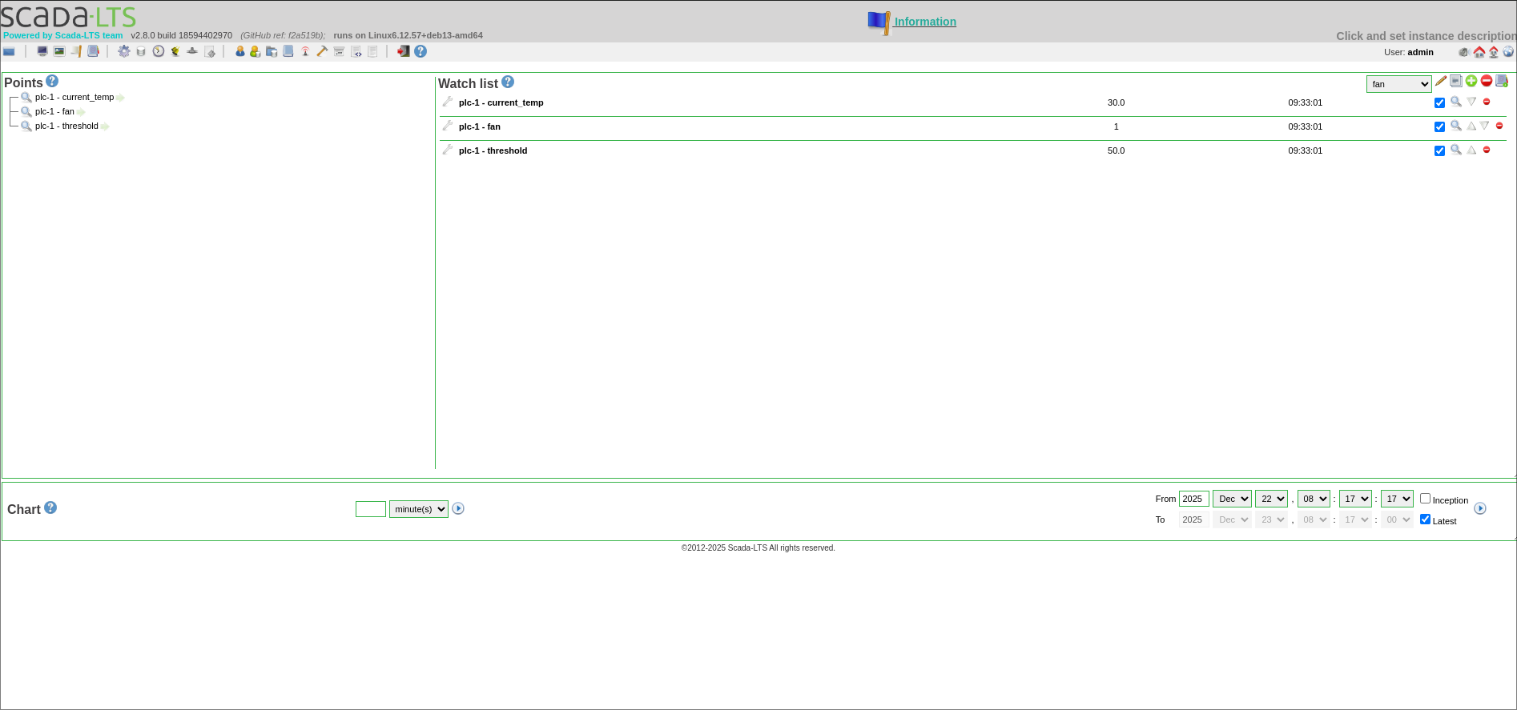This screenshot has height=710, width=1517.
Task: Click the green add watch list icon
Action: pyautogui.click(x=1471, y=81)
